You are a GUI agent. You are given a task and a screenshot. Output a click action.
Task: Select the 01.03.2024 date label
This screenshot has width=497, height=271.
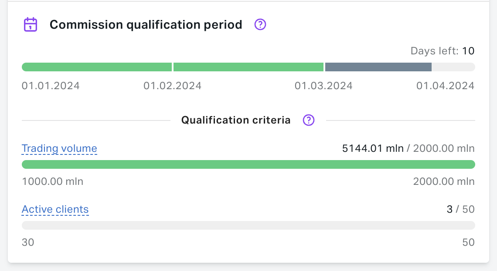click(323, 86)
